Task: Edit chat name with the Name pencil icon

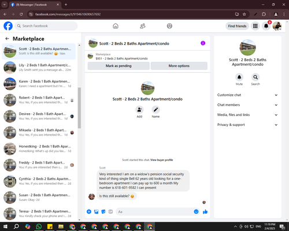Action: pos(155,110)
